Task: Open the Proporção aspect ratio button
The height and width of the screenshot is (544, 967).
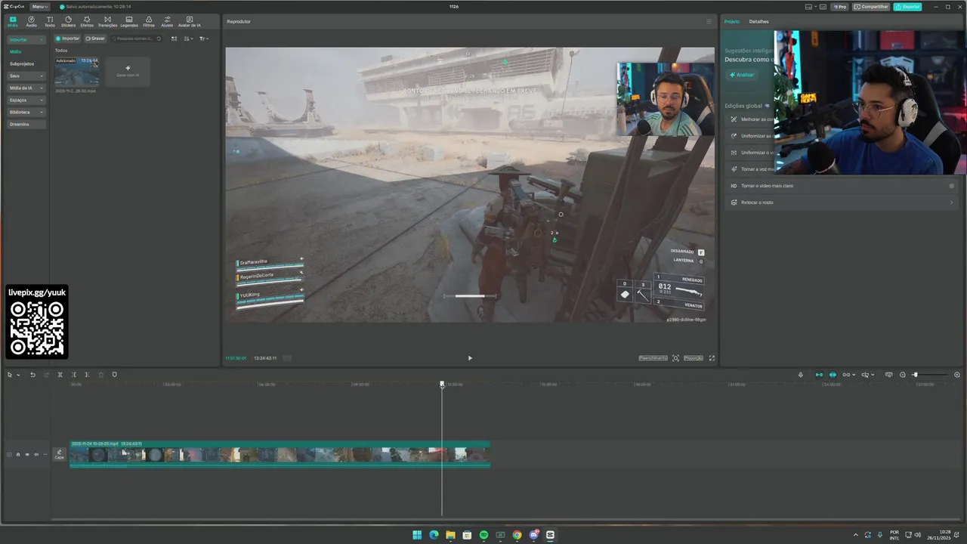Action: pyautogui.click(x=694, y=358)
